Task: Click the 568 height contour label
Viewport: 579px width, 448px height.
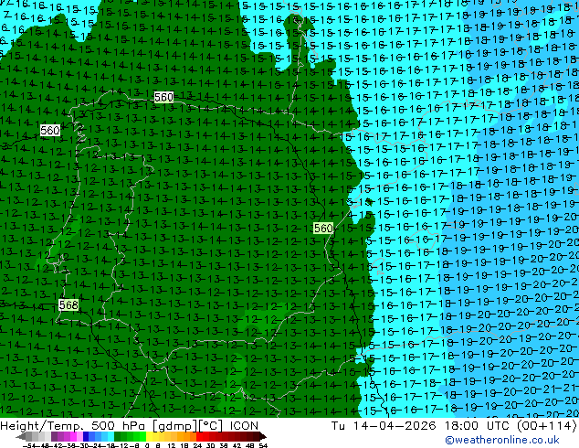Action: pyautogui.click(x=68, y=305)
